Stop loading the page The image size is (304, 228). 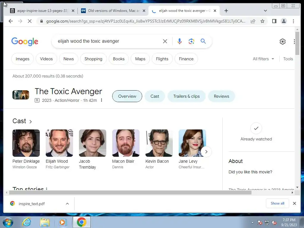30,21
